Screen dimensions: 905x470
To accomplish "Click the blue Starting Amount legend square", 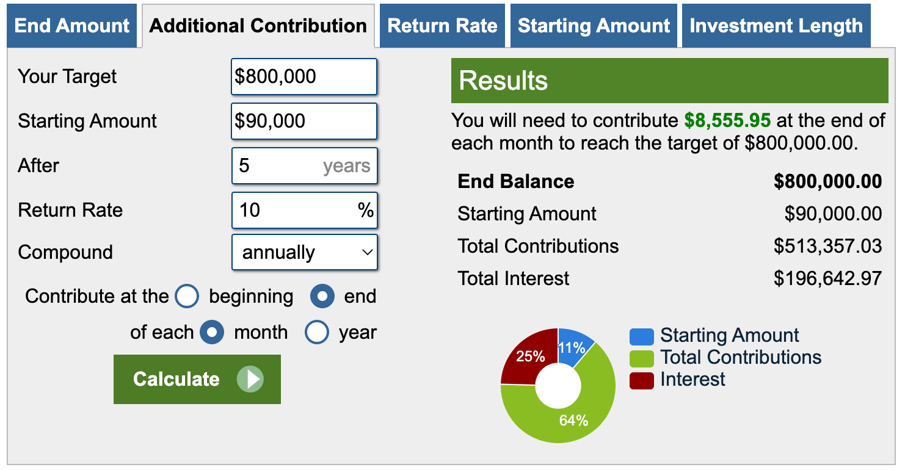I will [641, 336].
